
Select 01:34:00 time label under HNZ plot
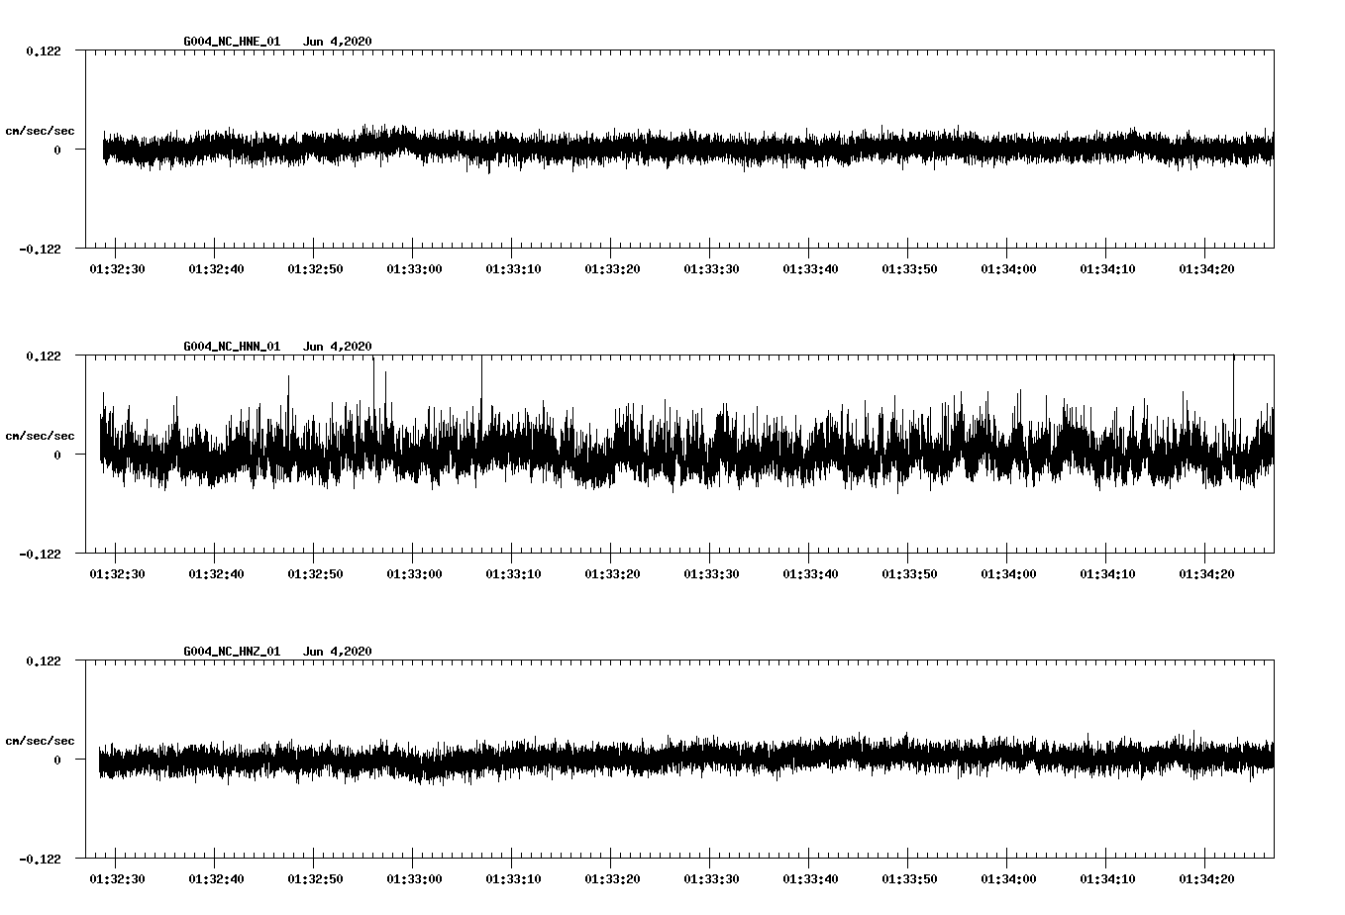(1008, 879)
